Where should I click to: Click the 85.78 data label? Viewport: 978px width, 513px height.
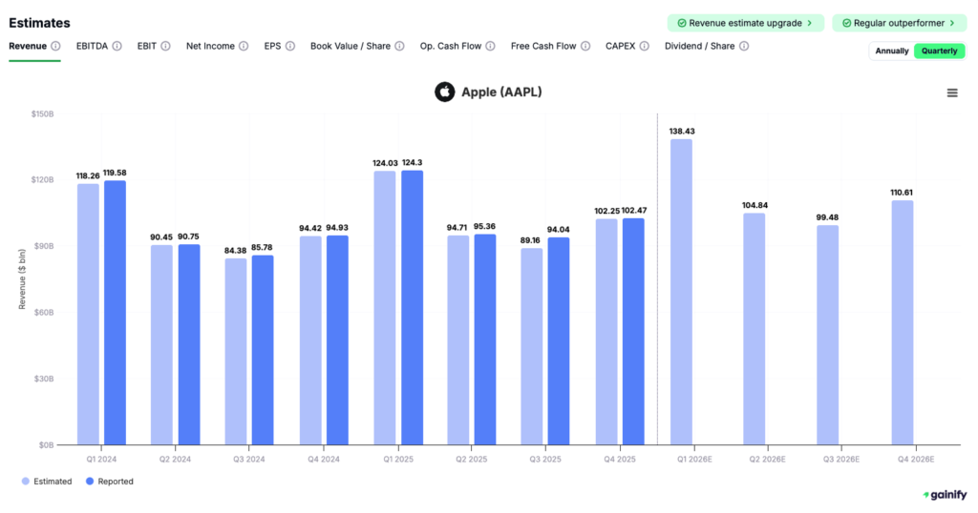pyautogui.click(x=262, y=248)
